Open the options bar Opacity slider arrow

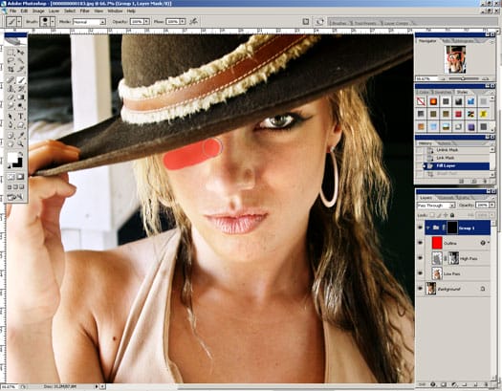click(146, 22)
